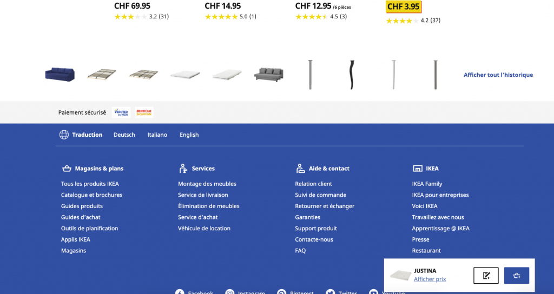Switch site language to English
This screenshot has height=294, width=554.
[189, 135]
